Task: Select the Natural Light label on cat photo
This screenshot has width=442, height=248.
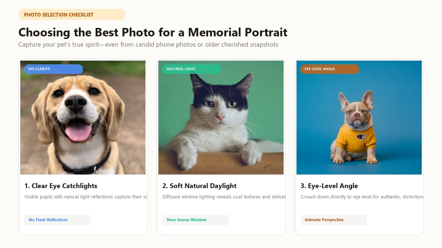Action: (x=192, y=69)
